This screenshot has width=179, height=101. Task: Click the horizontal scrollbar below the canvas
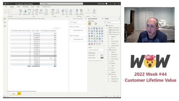tap(22, 91)
